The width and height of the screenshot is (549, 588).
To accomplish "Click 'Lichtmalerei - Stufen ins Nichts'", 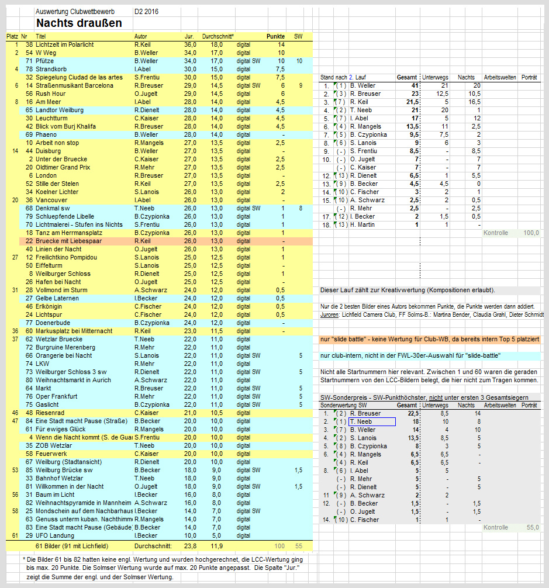I will 79,224.
